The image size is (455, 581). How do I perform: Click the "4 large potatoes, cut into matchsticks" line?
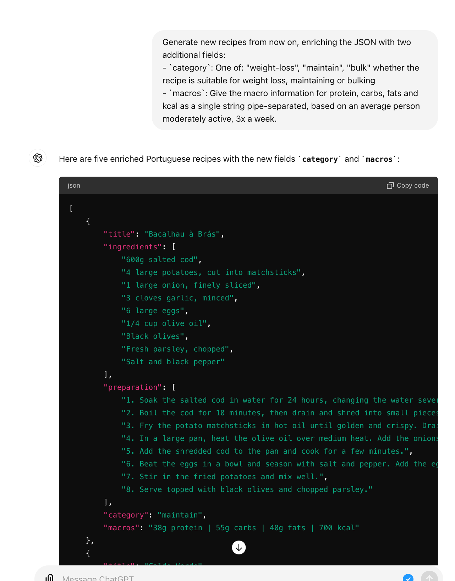tap(212, 272)
